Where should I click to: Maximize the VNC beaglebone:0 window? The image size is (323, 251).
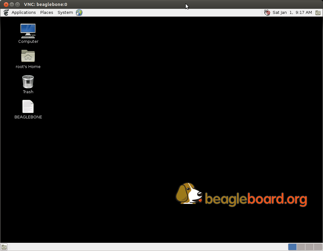click(18, 4)
